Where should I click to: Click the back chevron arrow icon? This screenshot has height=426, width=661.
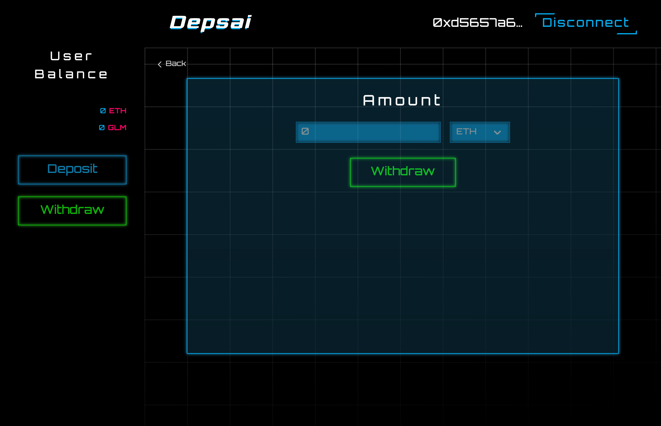click(x=160, y=64)
